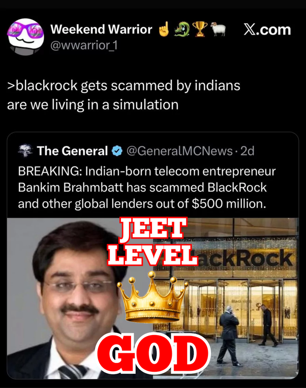Screen dimensions: 306x388
Task: Click the Weekend Warrior display name
Action: [x=101, y=29]
